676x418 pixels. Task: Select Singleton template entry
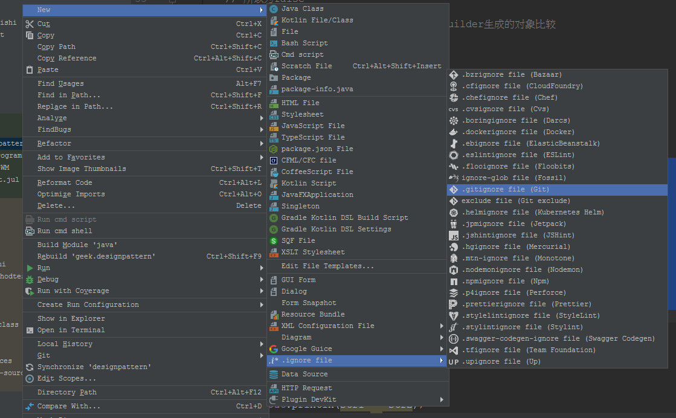[358, 207]
